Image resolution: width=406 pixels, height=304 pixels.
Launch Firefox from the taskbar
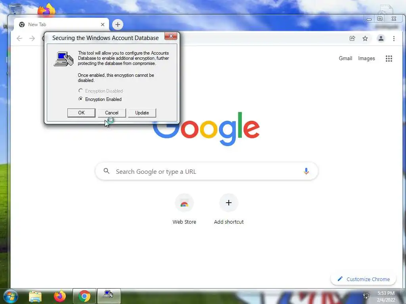coord(60,296)
